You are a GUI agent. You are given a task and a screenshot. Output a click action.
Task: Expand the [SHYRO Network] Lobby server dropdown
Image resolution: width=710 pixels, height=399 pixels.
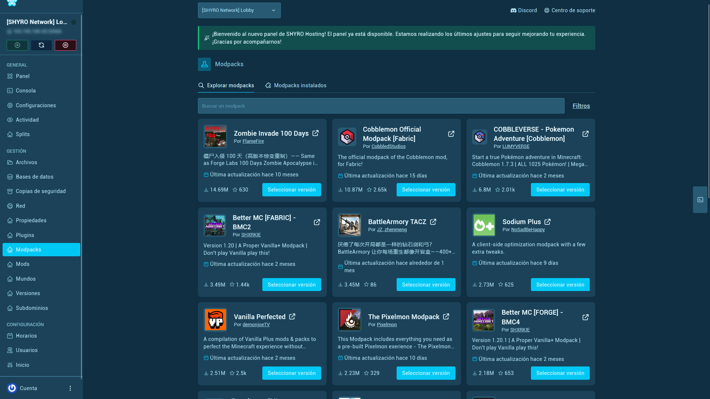[239, 10]
